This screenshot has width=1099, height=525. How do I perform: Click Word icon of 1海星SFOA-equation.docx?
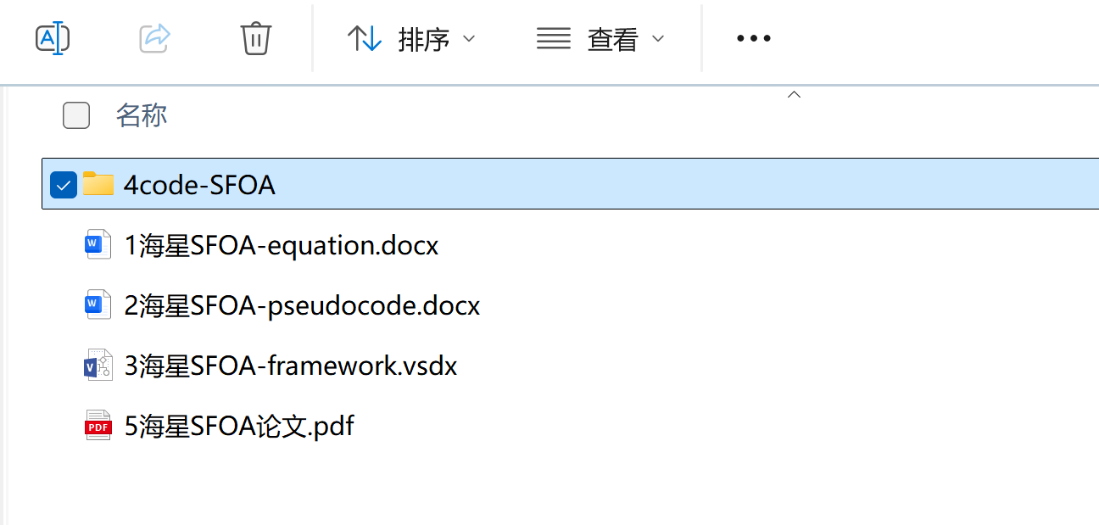pos(98,245)
